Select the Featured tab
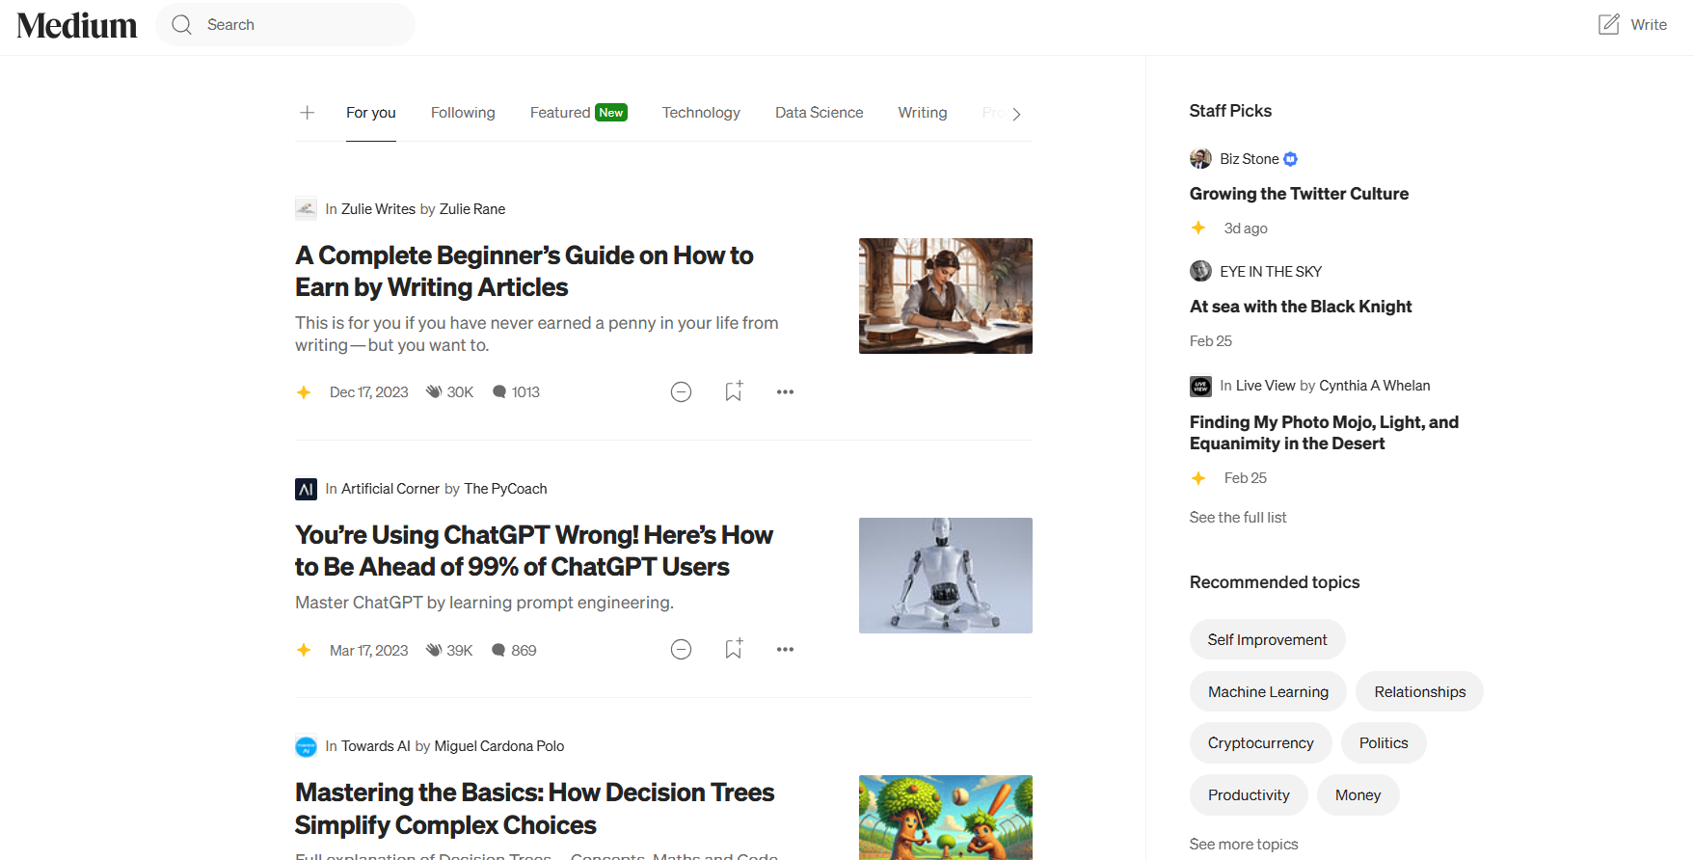Viewport: 1694px width, 860px height. click(x=560, y=113)
